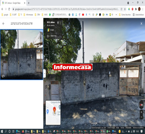Viewport: 145px width, 134px height.
Task: Open the 'google' bookmarks folder
Action: [5, 15]
